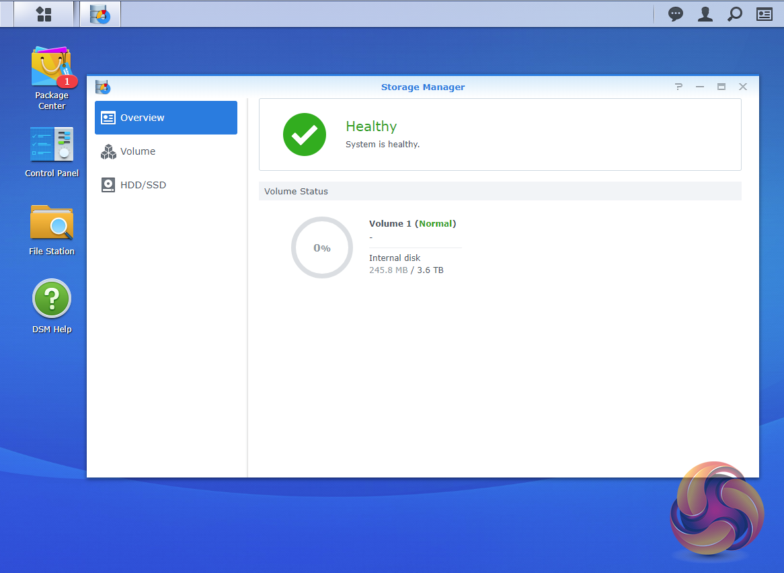Click the green healthy checkmark icon
Image resolution: width=784 pixels, height=573 pixels.
[x=305, y=135]
